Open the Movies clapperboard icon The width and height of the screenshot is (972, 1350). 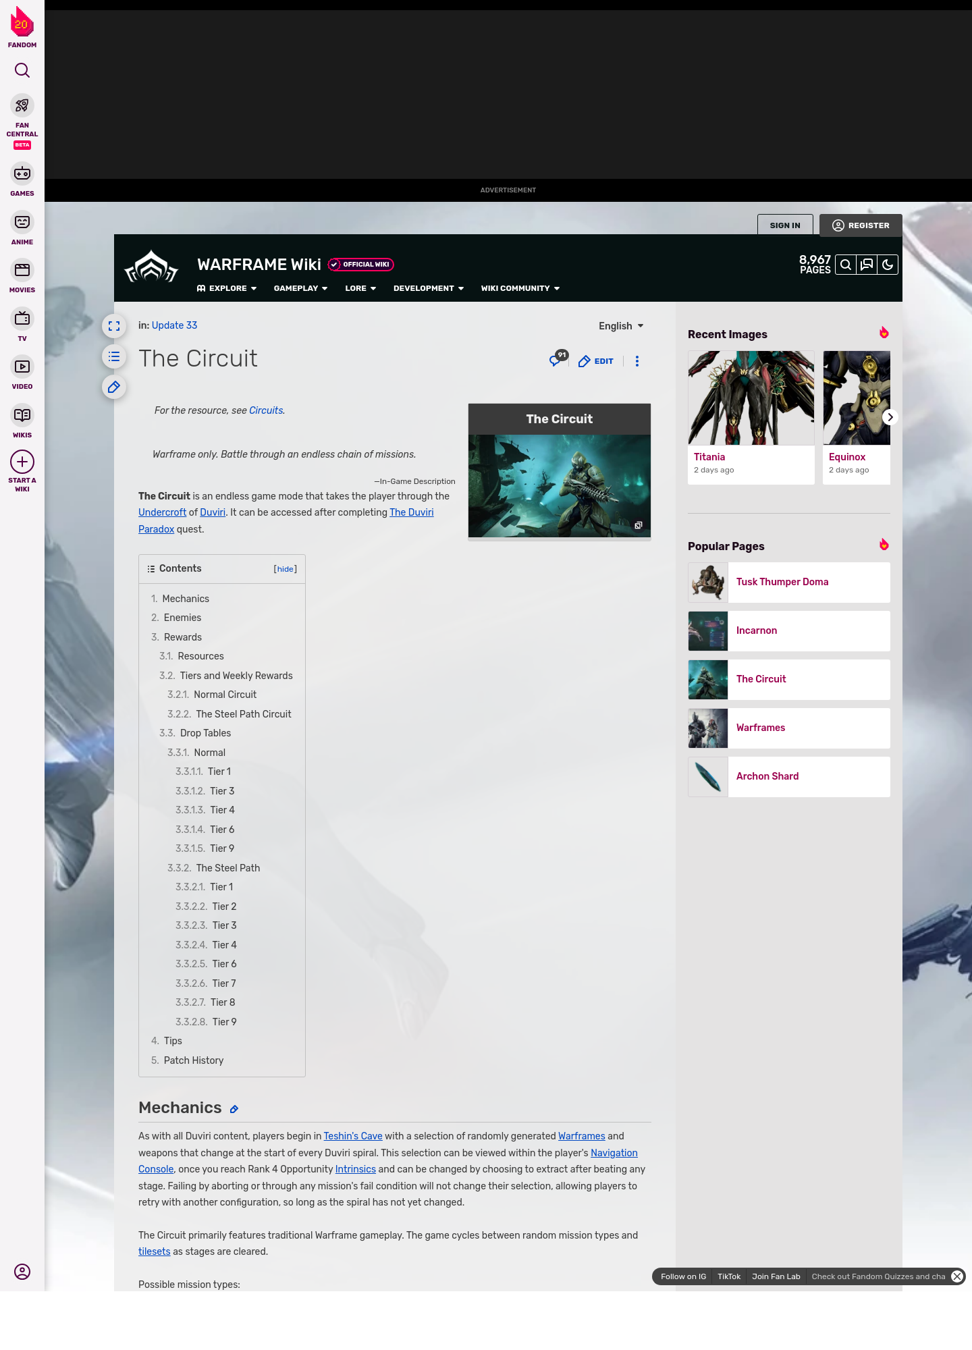22,270
